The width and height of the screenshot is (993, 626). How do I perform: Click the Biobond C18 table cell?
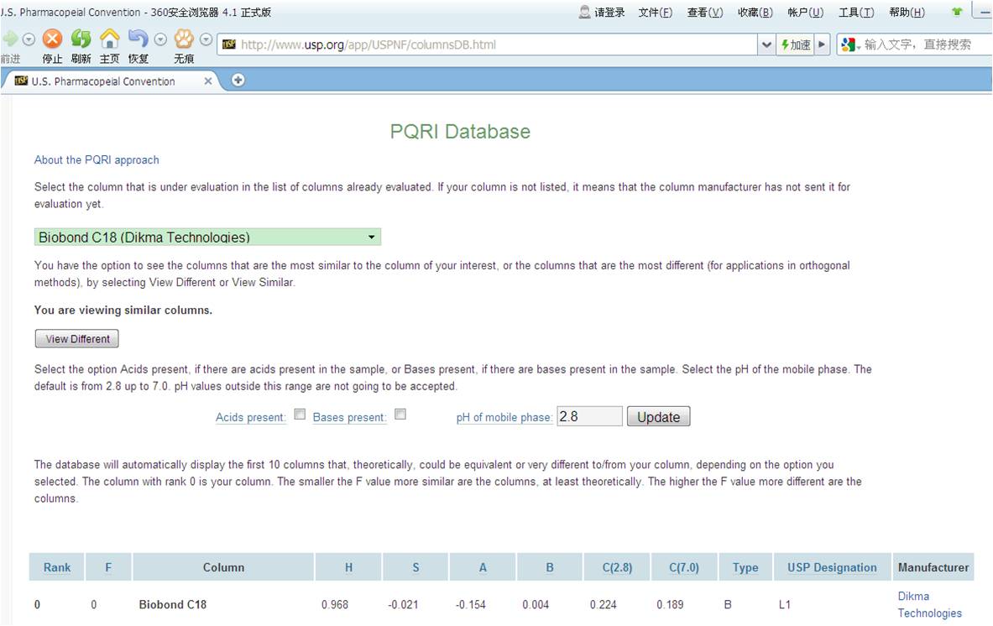click(173, 604)
